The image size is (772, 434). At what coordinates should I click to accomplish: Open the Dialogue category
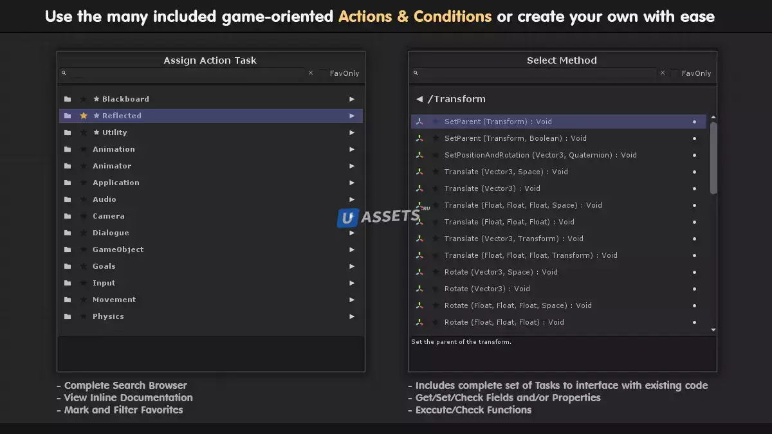(111, 233)
